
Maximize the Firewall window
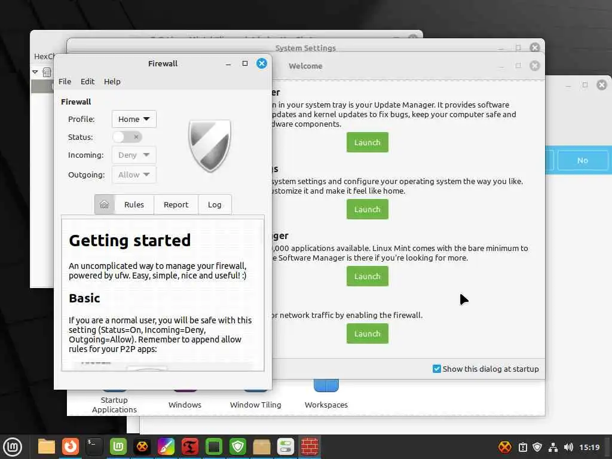pos(244,63)
